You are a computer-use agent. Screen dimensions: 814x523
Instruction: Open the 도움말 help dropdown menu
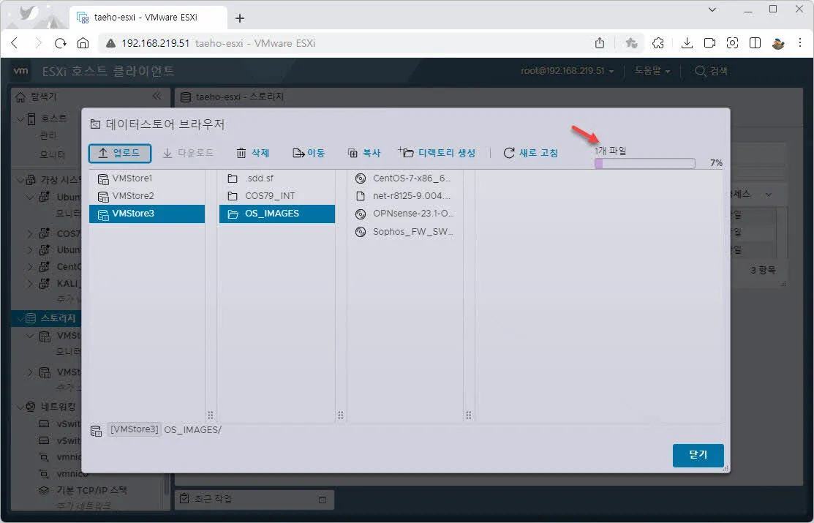click(x=652, y=71)
